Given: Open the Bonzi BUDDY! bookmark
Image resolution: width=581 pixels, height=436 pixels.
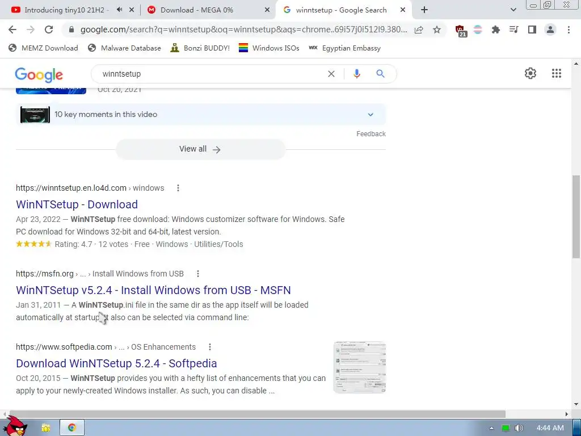Looking at the screenshot, I should (200, 48).
